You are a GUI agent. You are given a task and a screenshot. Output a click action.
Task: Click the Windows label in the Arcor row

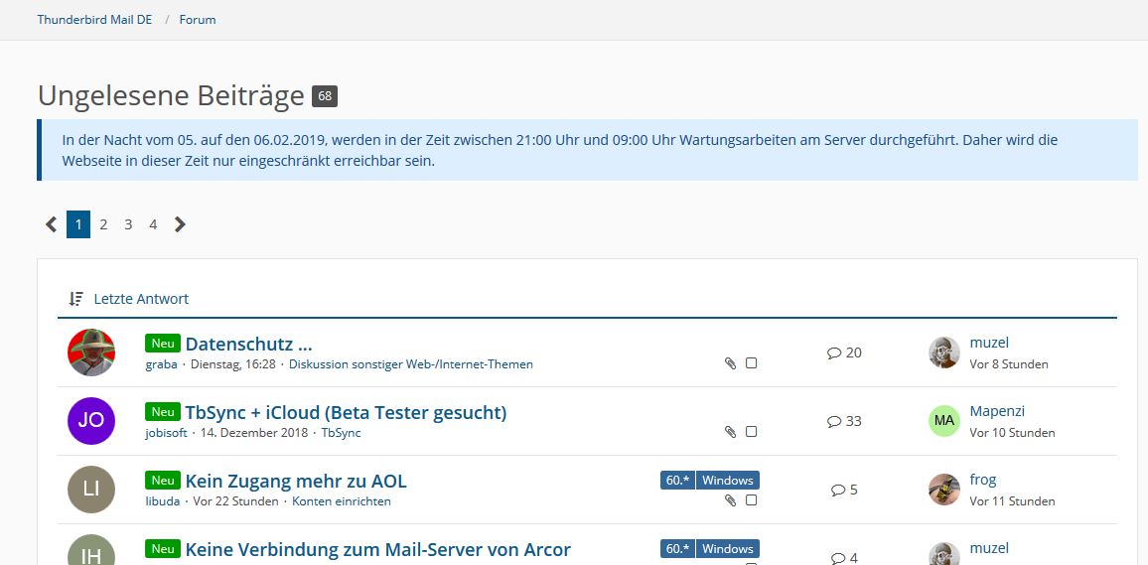click(x=728, y=549)
